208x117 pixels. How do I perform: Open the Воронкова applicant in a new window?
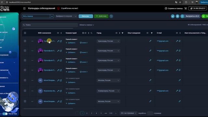61,91
